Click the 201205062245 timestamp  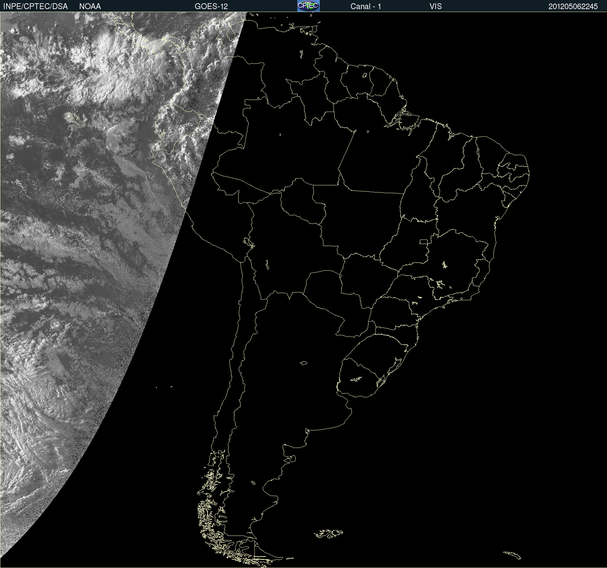(573, 6)
